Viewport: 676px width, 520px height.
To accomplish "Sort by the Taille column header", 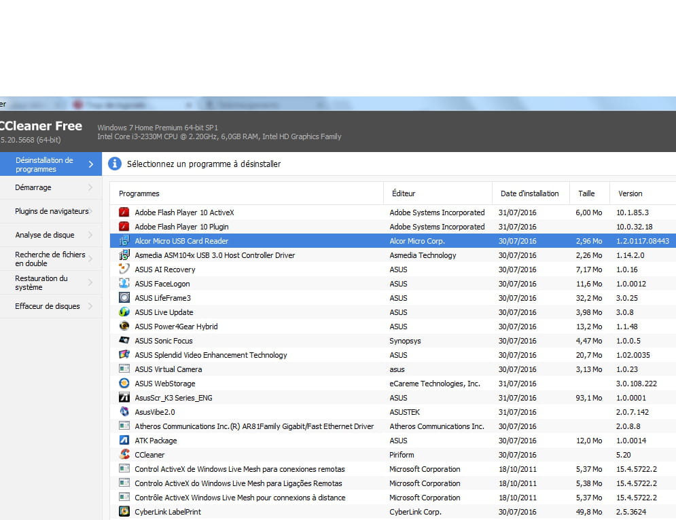I will pos(589,193).
